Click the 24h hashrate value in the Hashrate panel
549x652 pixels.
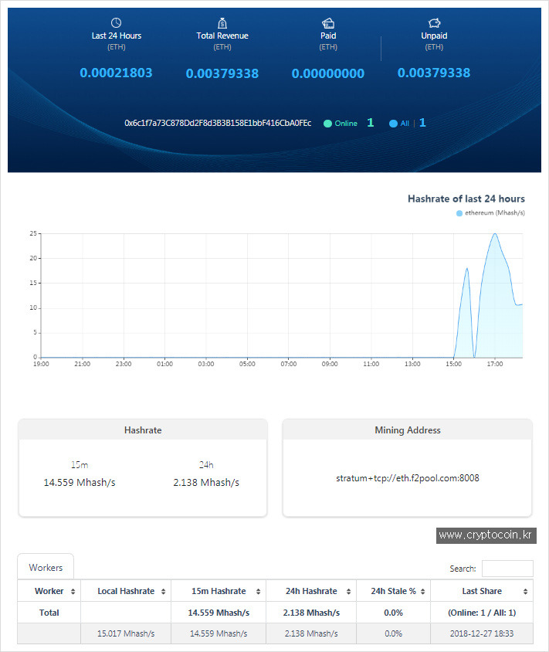coord(206,482)
